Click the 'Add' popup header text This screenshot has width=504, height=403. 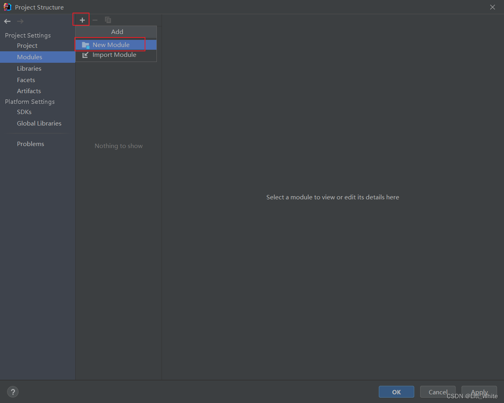pos(117,32)
